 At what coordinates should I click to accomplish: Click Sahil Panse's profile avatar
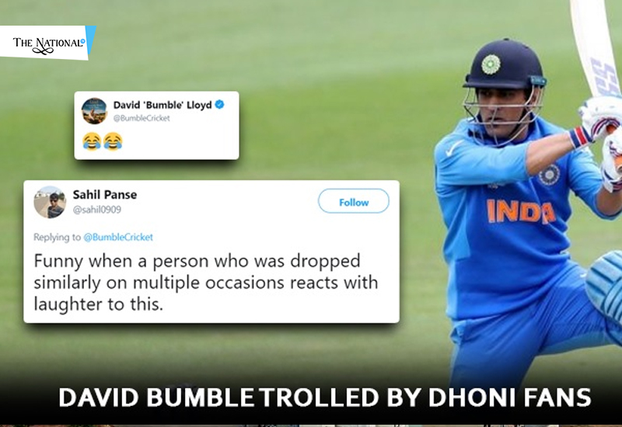tap(50, 202)
